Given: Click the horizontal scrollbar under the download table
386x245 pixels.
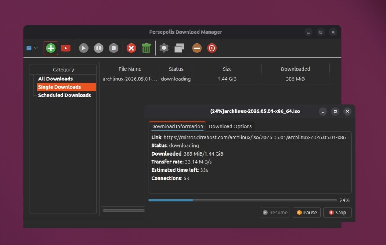Looking at the screenshot, I should [x=123, y=211].
